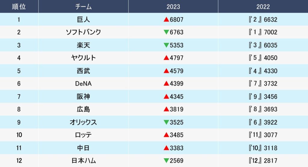Click the red up arrow beside 4345
The width and height of the screenshot is (308, 167).
click(x=166, y=97)
